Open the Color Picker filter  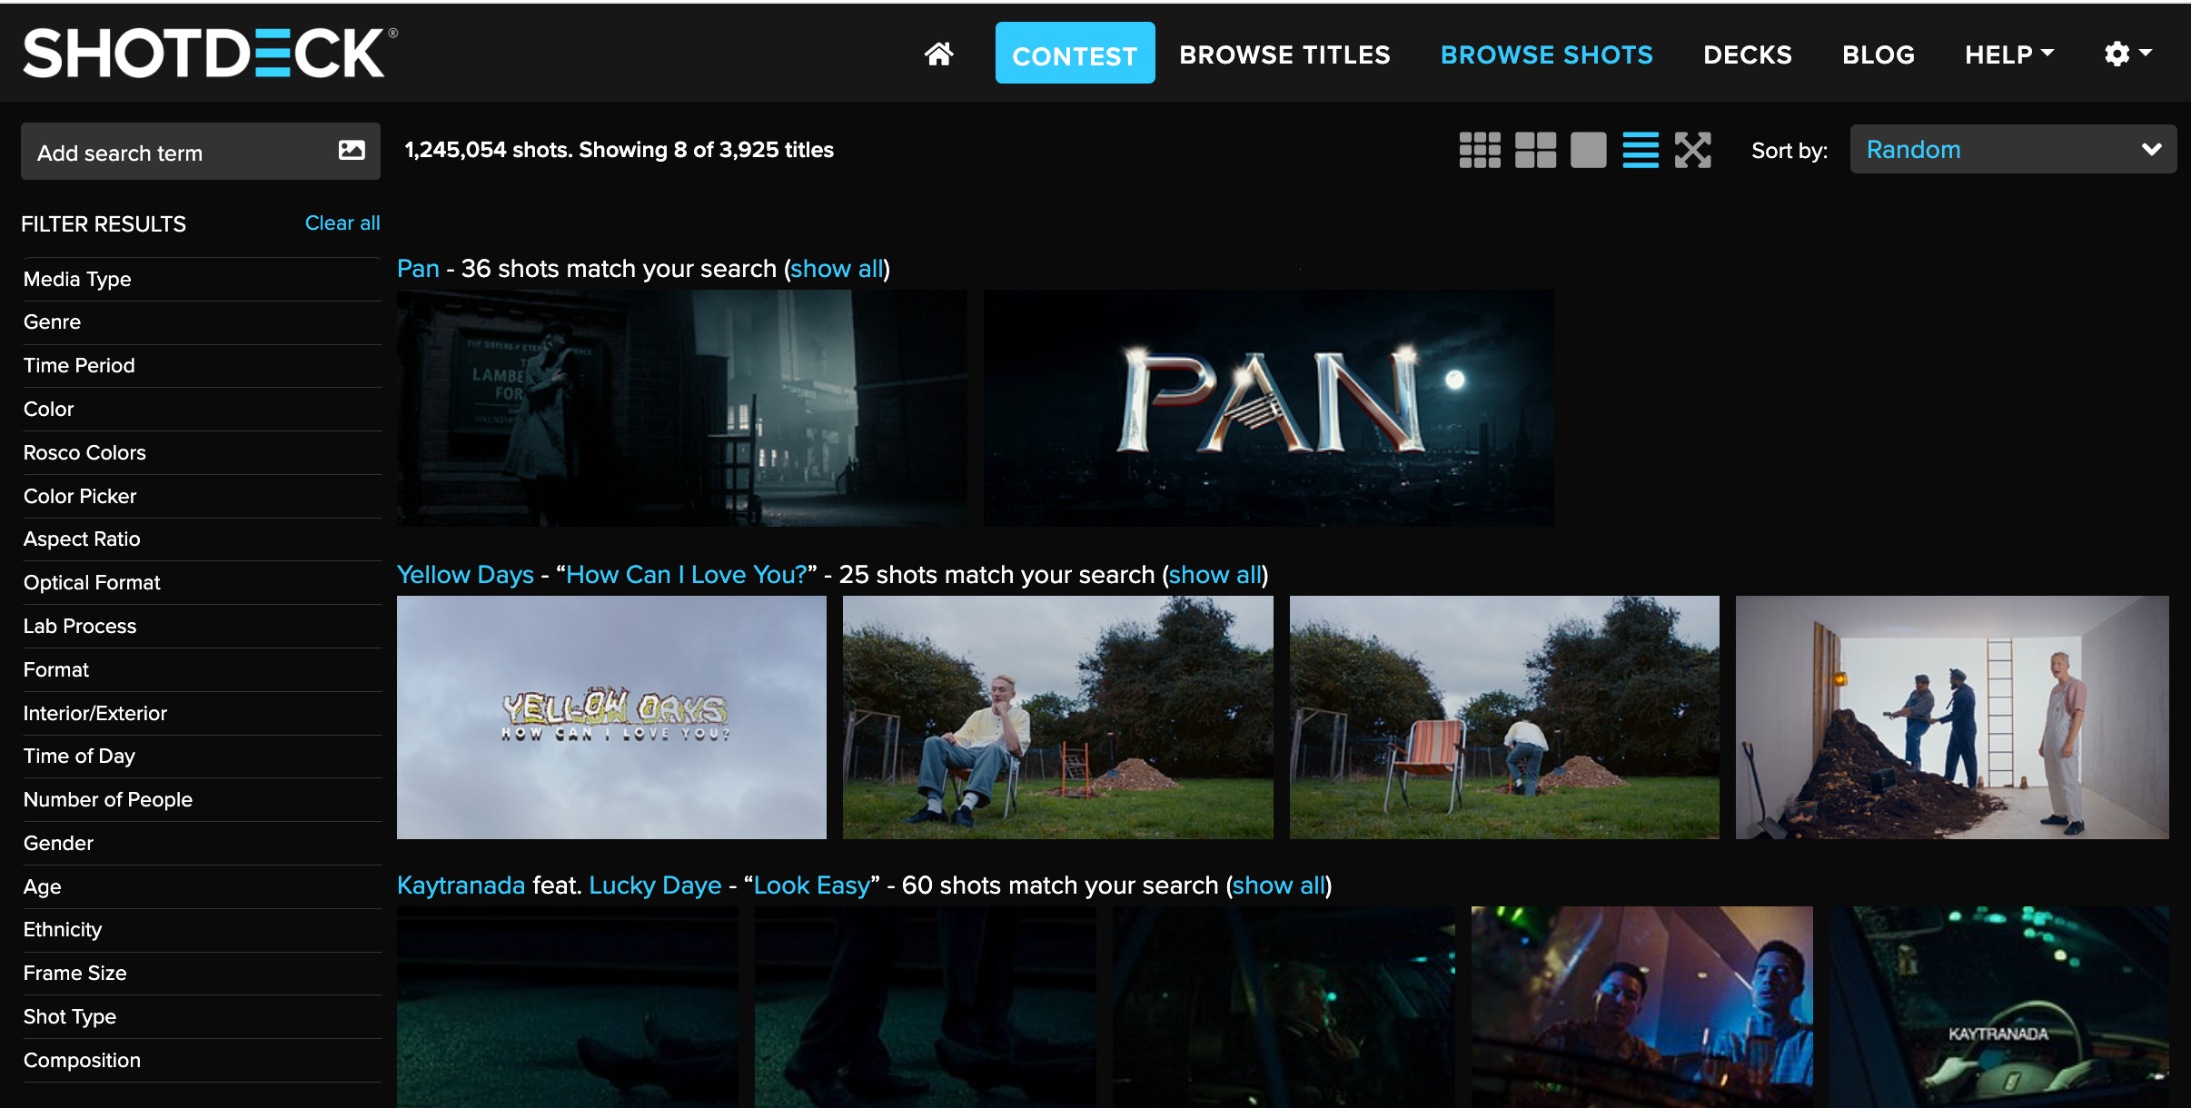pyautogui.click(x=80, y=496)
